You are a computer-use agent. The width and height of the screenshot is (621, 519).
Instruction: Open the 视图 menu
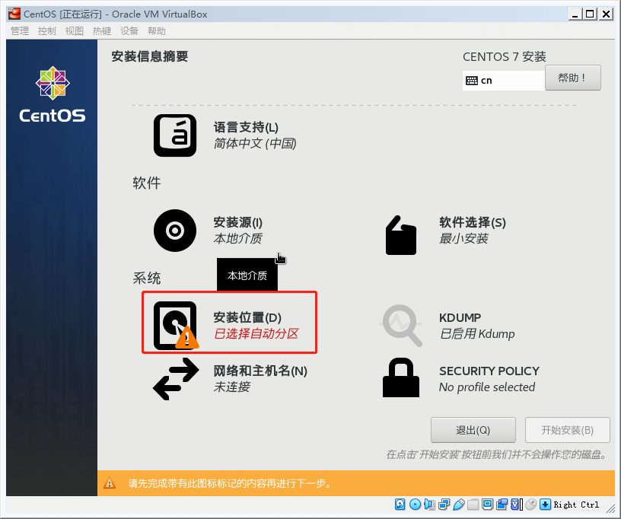(x=75, y=31)
